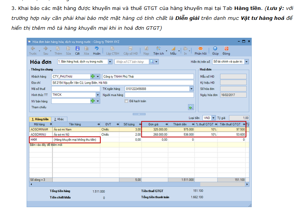Image resolution: width=300 pixels, height=214 pixels.
Task: Expand the Khách hàng dropdown
Action: [98, 76]
